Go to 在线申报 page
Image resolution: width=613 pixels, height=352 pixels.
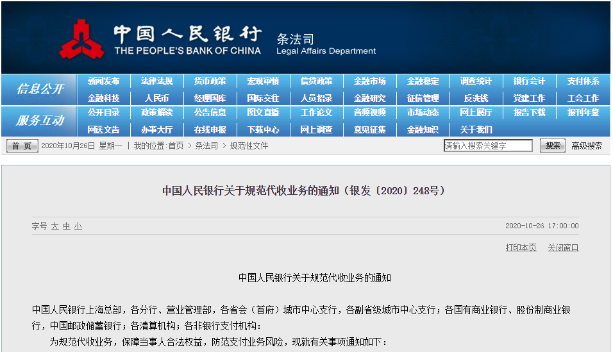(x=210, y=130)
